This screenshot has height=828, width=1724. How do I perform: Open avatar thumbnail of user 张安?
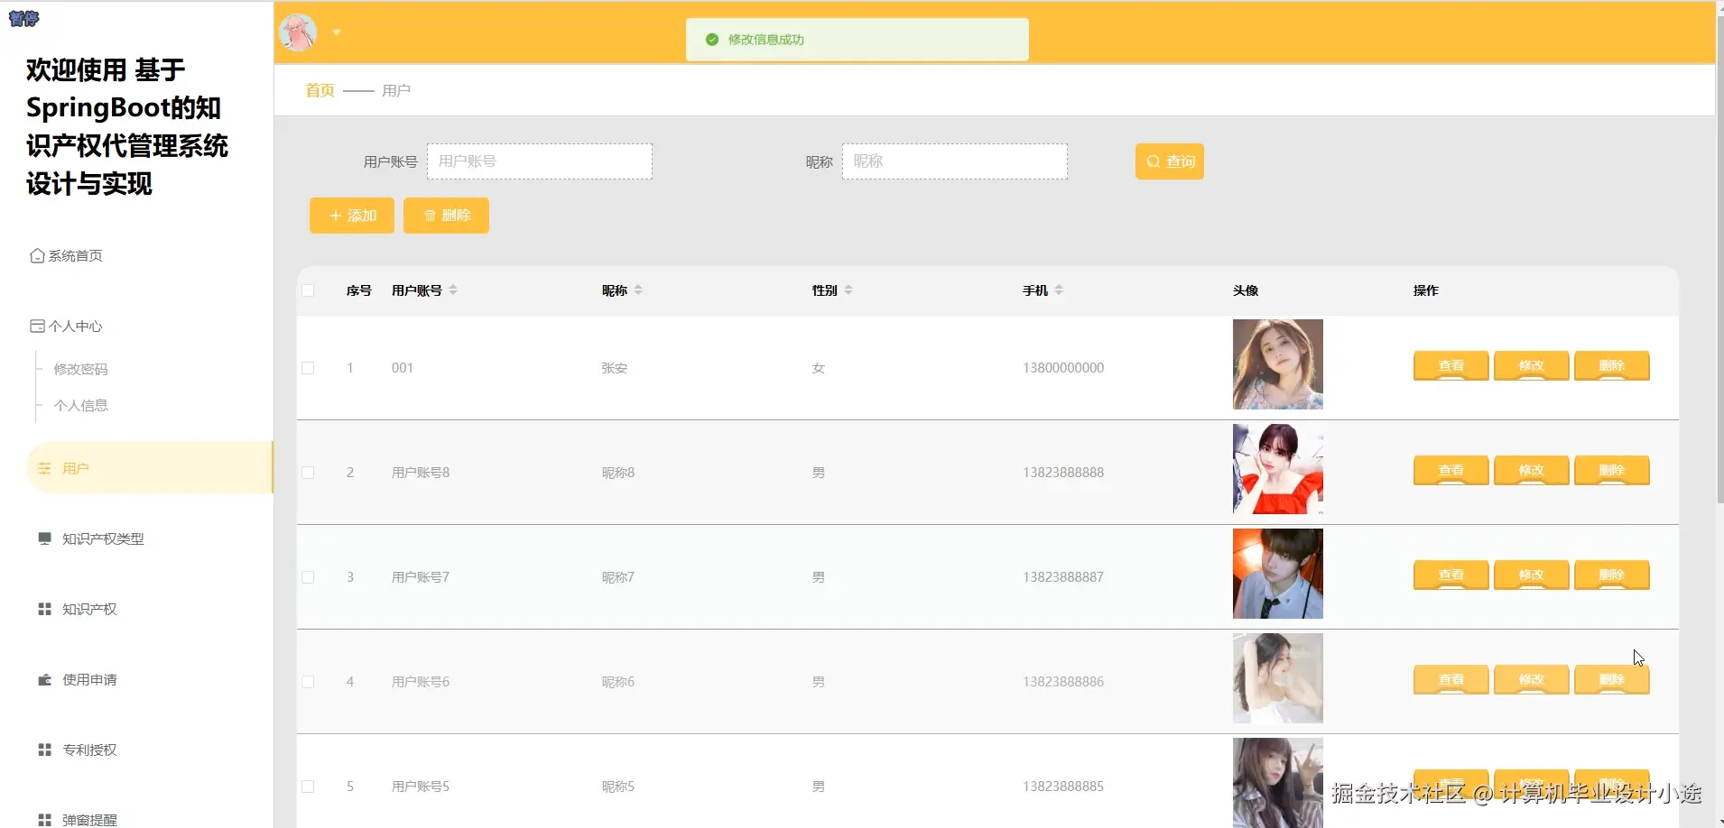tap(1278, 364)
